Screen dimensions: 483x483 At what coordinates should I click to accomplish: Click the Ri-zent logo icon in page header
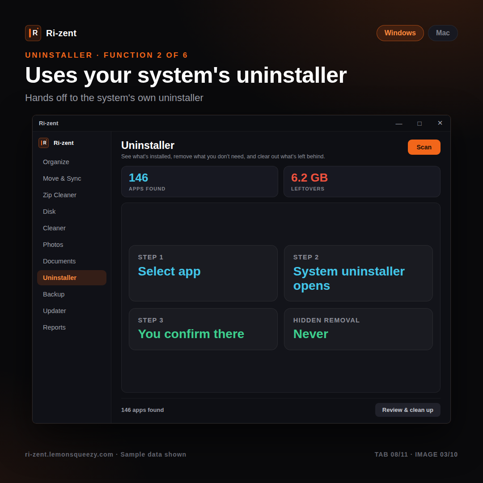coord(33,33)
